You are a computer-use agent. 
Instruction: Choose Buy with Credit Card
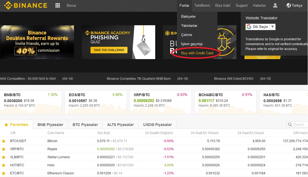(x=197, y=53)
